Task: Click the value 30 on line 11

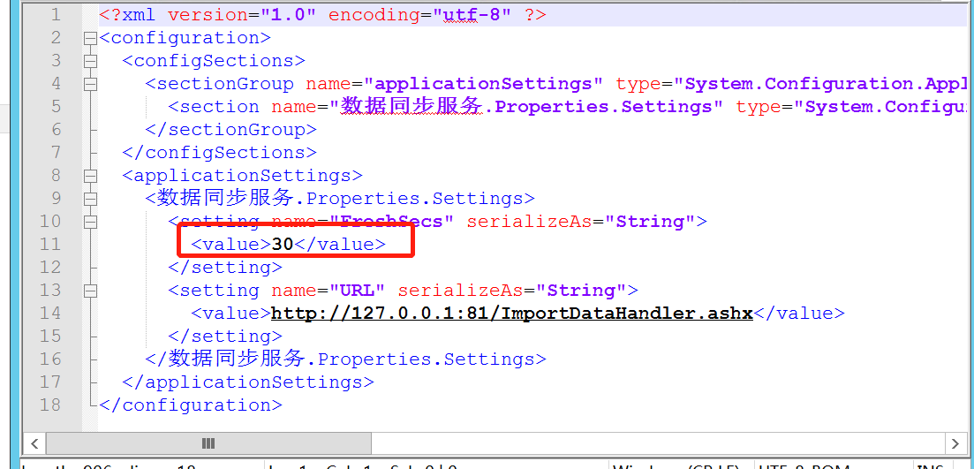Action: pyautogui.click(x=283, y=245)
